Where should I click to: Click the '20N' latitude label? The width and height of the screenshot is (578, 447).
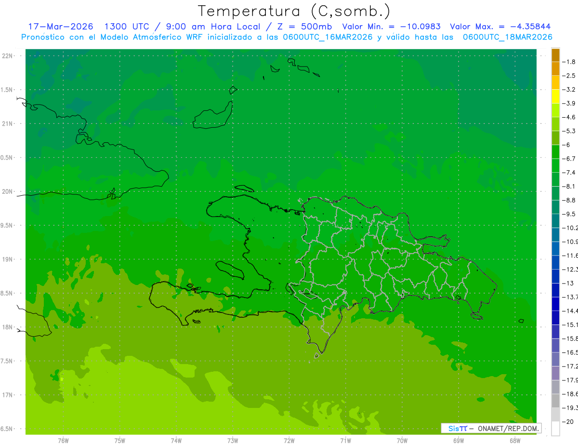point(8,191)
